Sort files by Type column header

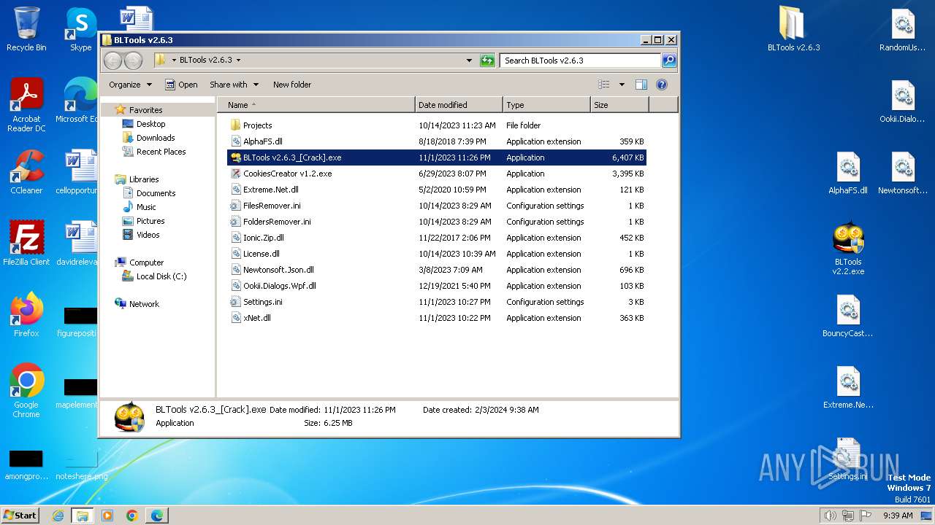click(546, 105)
